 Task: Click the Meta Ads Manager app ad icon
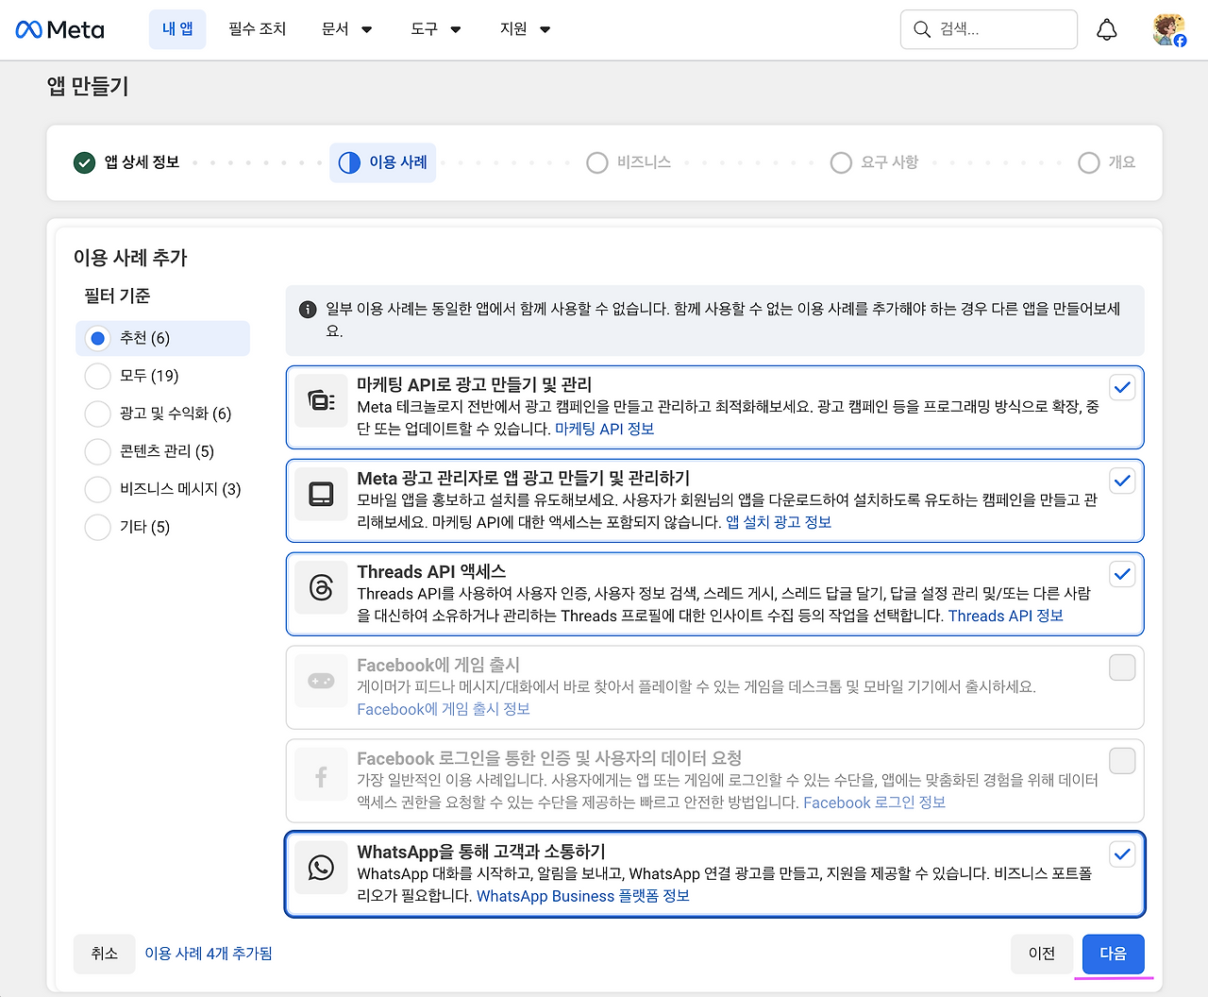321,495
